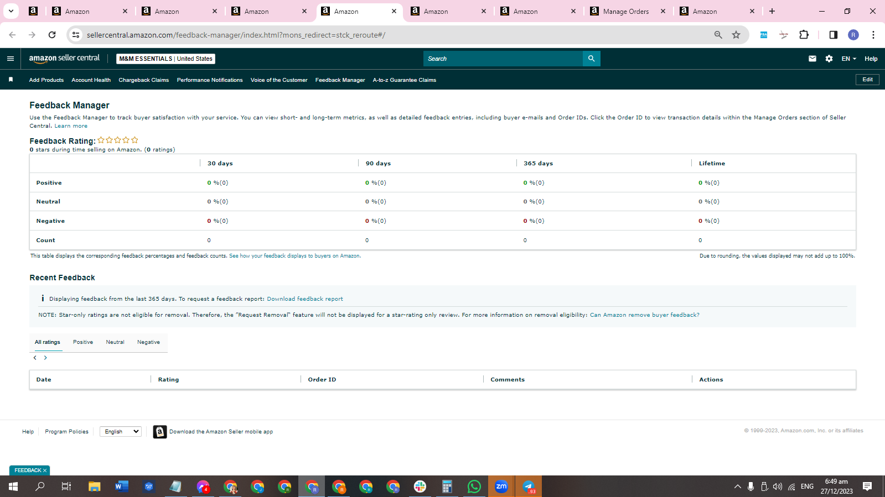The image size is (885, 497).
Task: Open Performance Notifications
Action: coord(210,80)
